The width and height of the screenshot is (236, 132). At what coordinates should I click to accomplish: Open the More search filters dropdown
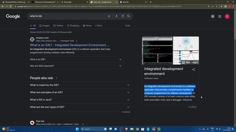(x=98, y=26)
